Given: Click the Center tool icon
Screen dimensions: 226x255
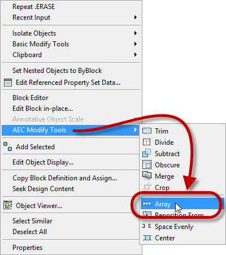Looking at the screenshot, I should click(x=147, y=238).
